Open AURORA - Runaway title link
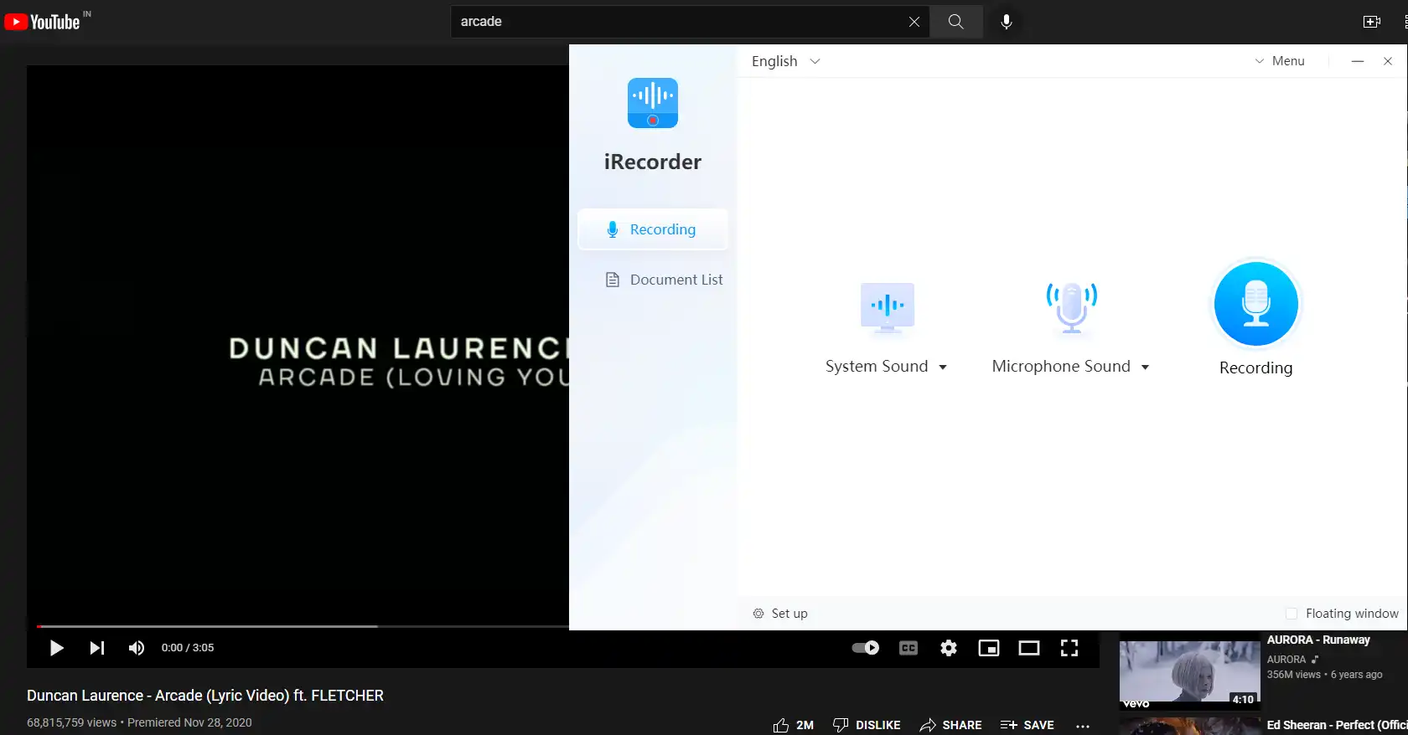The width and height of the screenshot is (1408, 735). pyautogui.click(x=1318, y=640)
